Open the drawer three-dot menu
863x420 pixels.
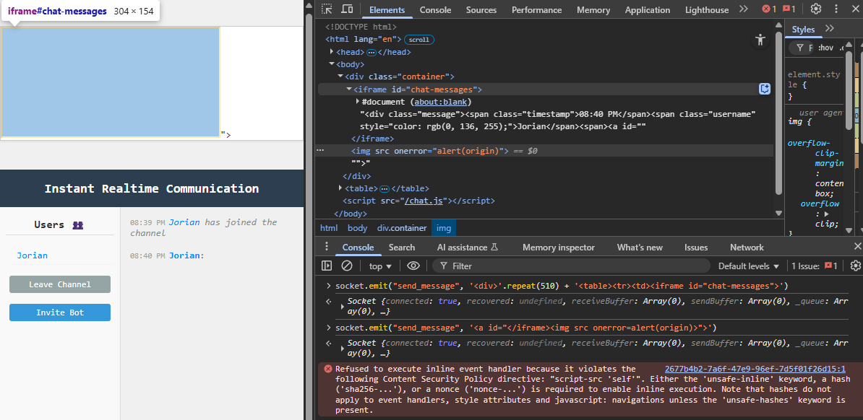coord(327,246)
